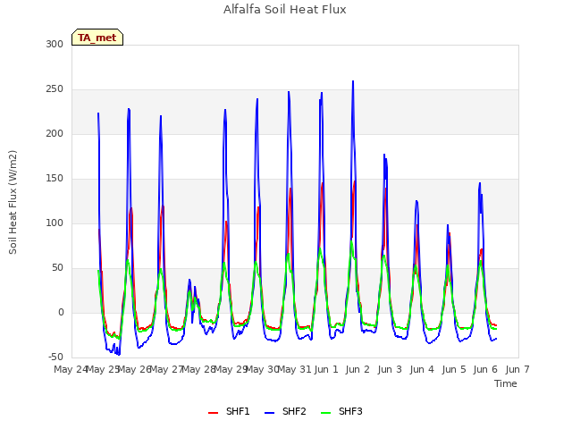Click the blue SHF2 legend swatch

click(269, 413)
